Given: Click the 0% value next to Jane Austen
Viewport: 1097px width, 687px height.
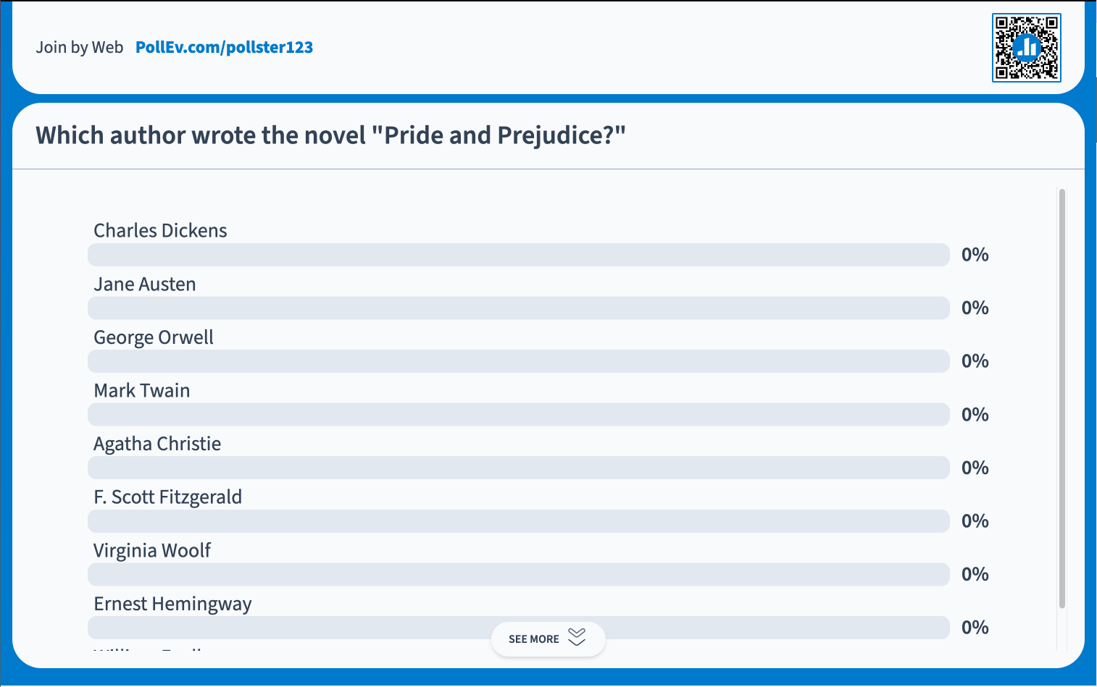Looking at the screenshot, I should [x=975, y=308].
